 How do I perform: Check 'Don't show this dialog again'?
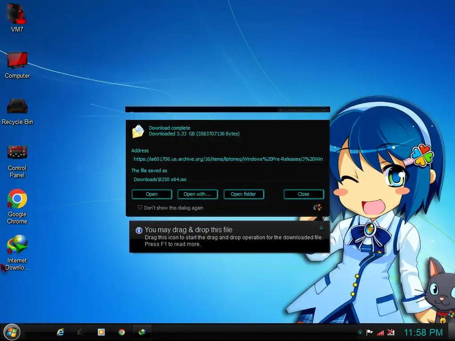140,208
